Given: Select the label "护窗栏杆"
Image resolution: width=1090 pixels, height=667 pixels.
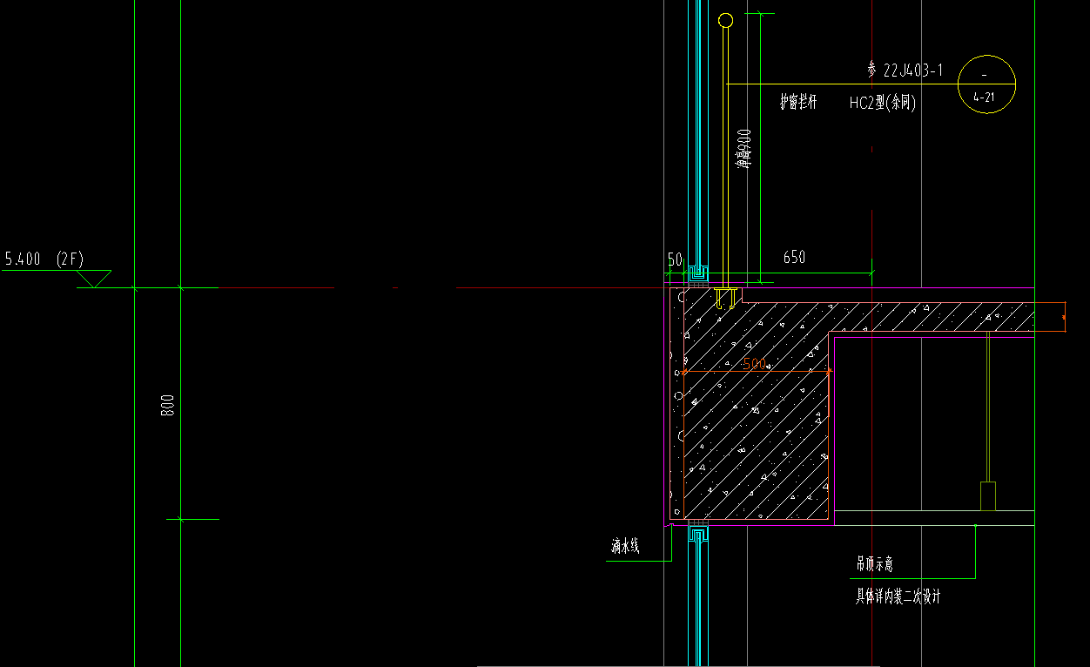Looking at the screenshot, I should [798, 103].
